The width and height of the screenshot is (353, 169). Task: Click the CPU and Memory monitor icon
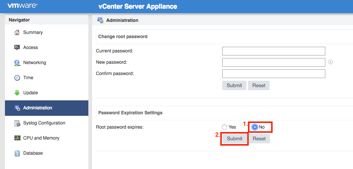tap(17, 138)
